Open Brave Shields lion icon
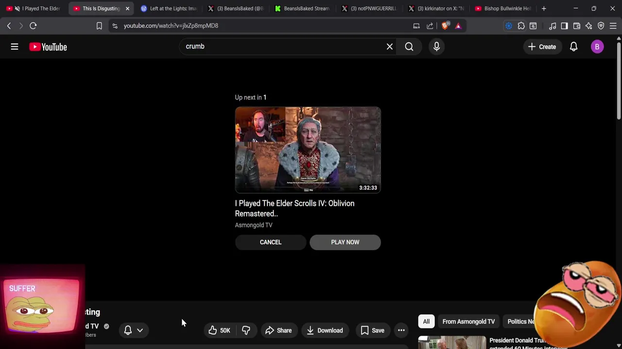 [445, 26]
